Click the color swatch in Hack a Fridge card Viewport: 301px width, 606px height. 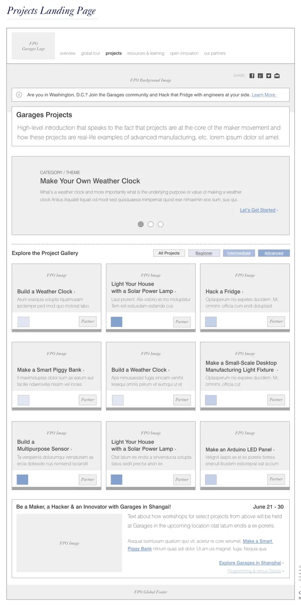click(211, 322)
